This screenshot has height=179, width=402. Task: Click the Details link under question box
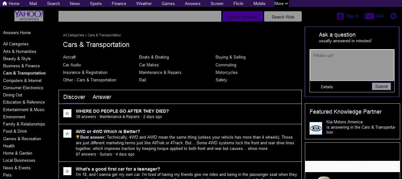point(327,87)
